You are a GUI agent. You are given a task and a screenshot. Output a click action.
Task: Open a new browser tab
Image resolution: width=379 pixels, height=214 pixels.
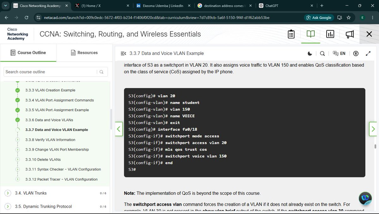(x=322, y=6)
